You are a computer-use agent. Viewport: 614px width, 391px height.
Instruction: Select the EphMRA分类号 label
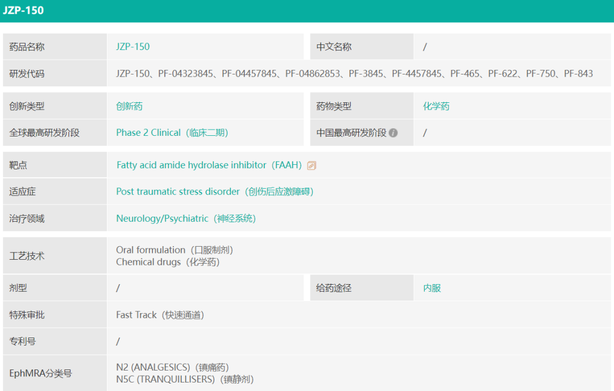40,373
